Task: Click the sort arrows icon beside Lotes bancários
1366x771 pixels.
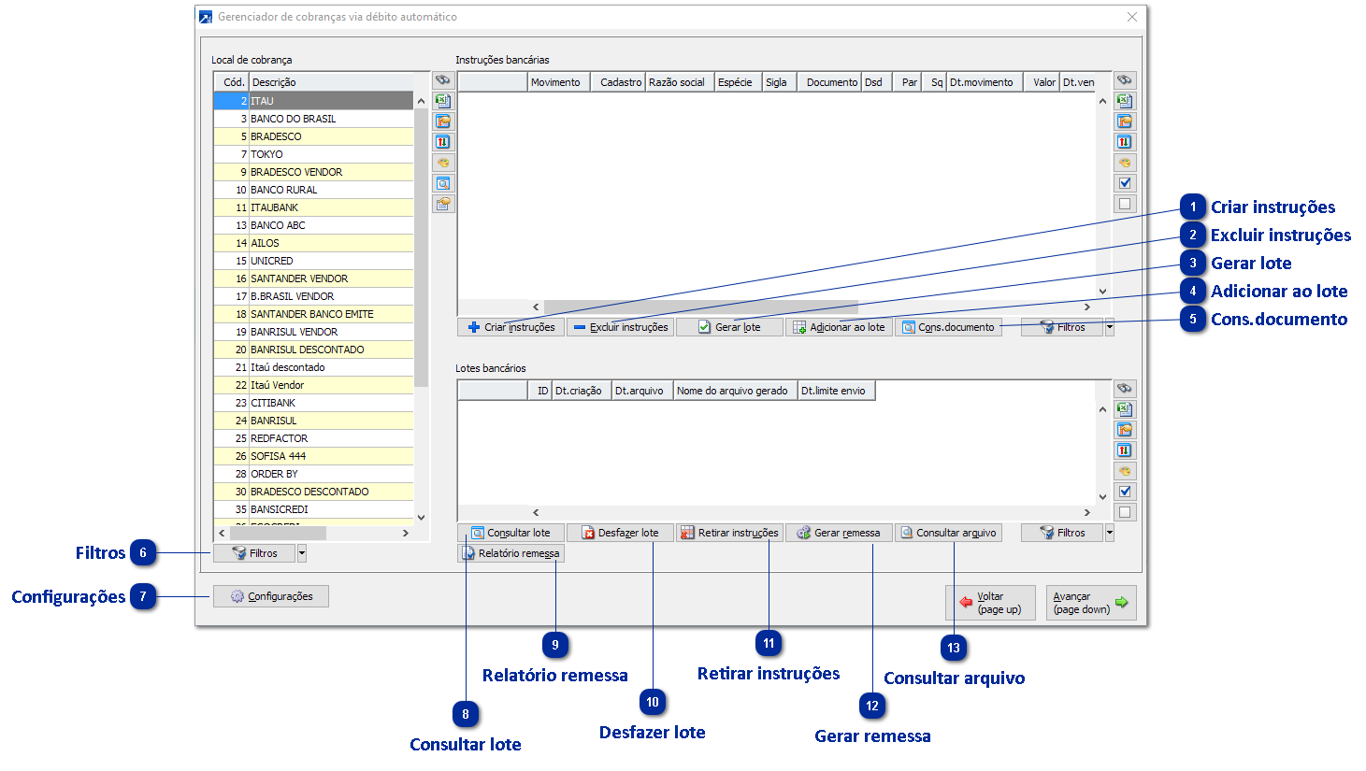Action: point(1125,450)
